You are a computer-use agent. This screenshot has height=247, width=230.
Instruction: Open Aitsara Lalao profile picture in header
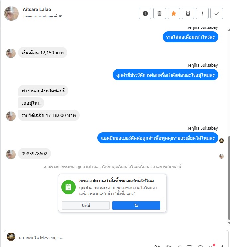(11, 13)
